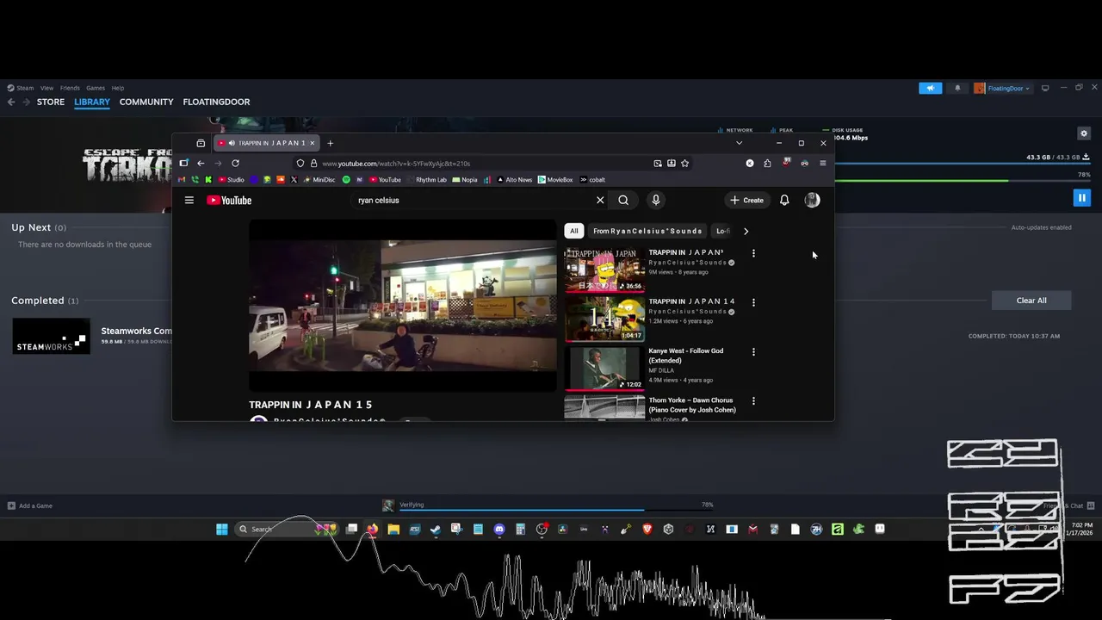Open the COMMUNITY tab in Steam

[x=146, y=102]
